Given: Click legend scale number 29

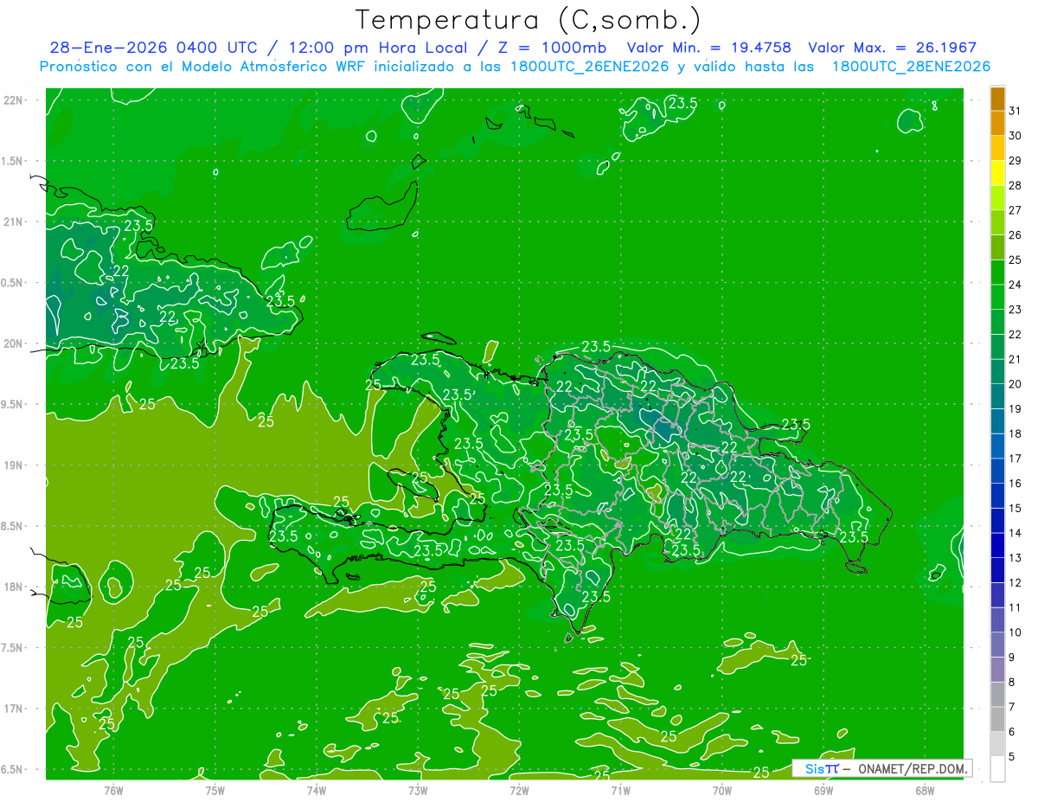Looking at the screenshot, I should (x=1015, y=161).
